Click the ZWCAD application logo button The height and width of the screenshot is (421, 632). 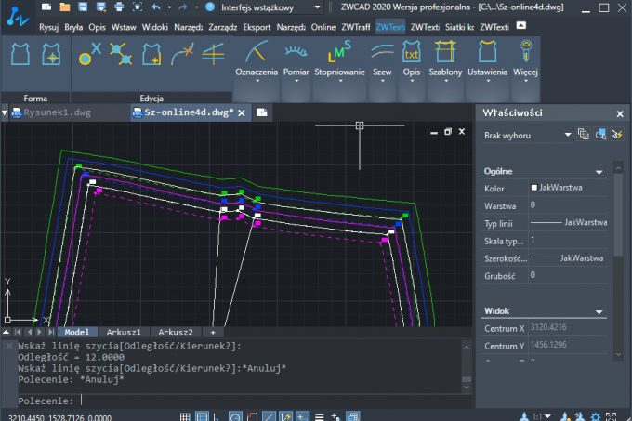point(18,17)
